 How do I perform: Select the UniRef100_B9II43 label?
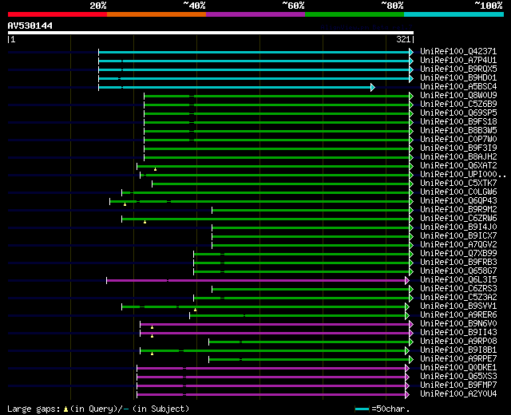click(x=458, y=333)
